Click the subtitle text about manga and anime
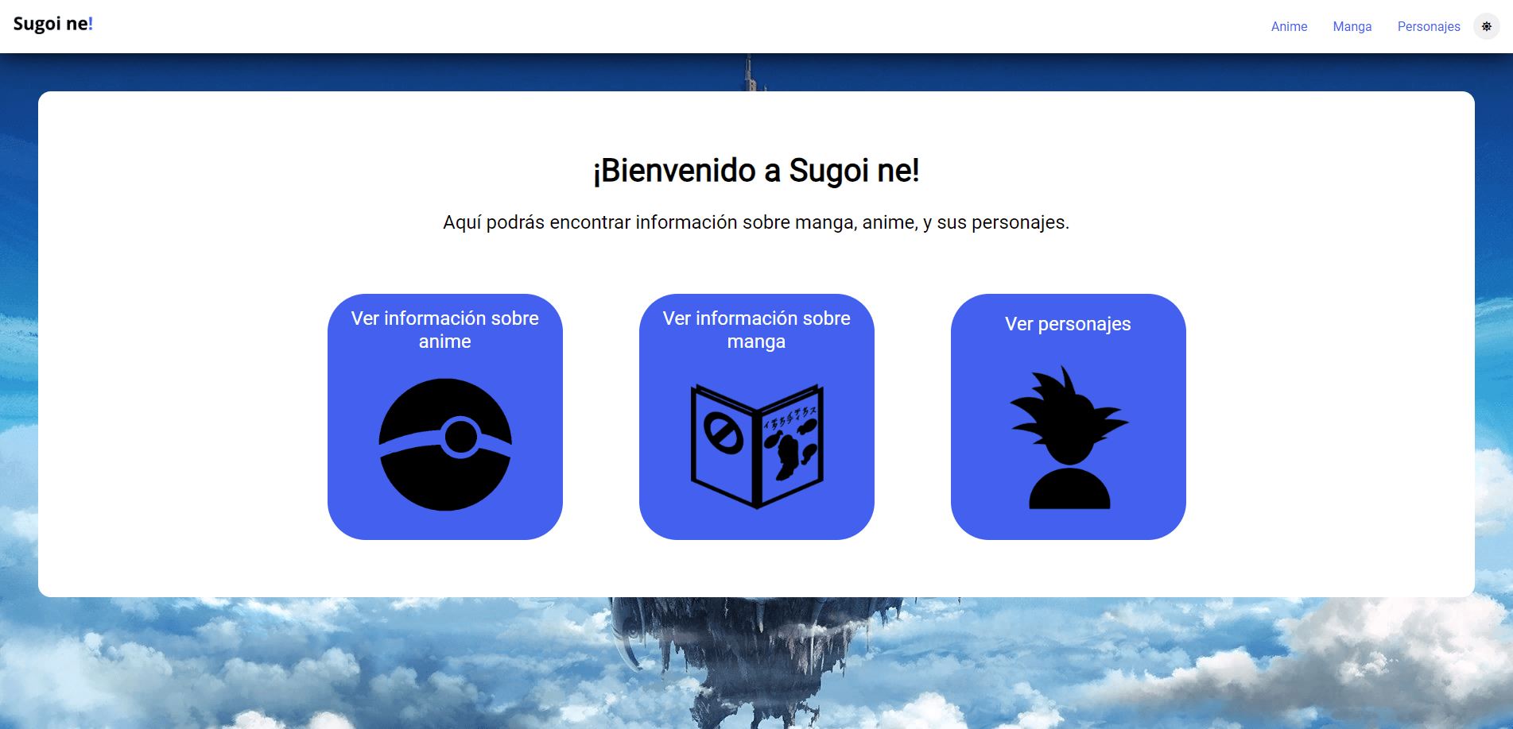 [x=756, y=222]
